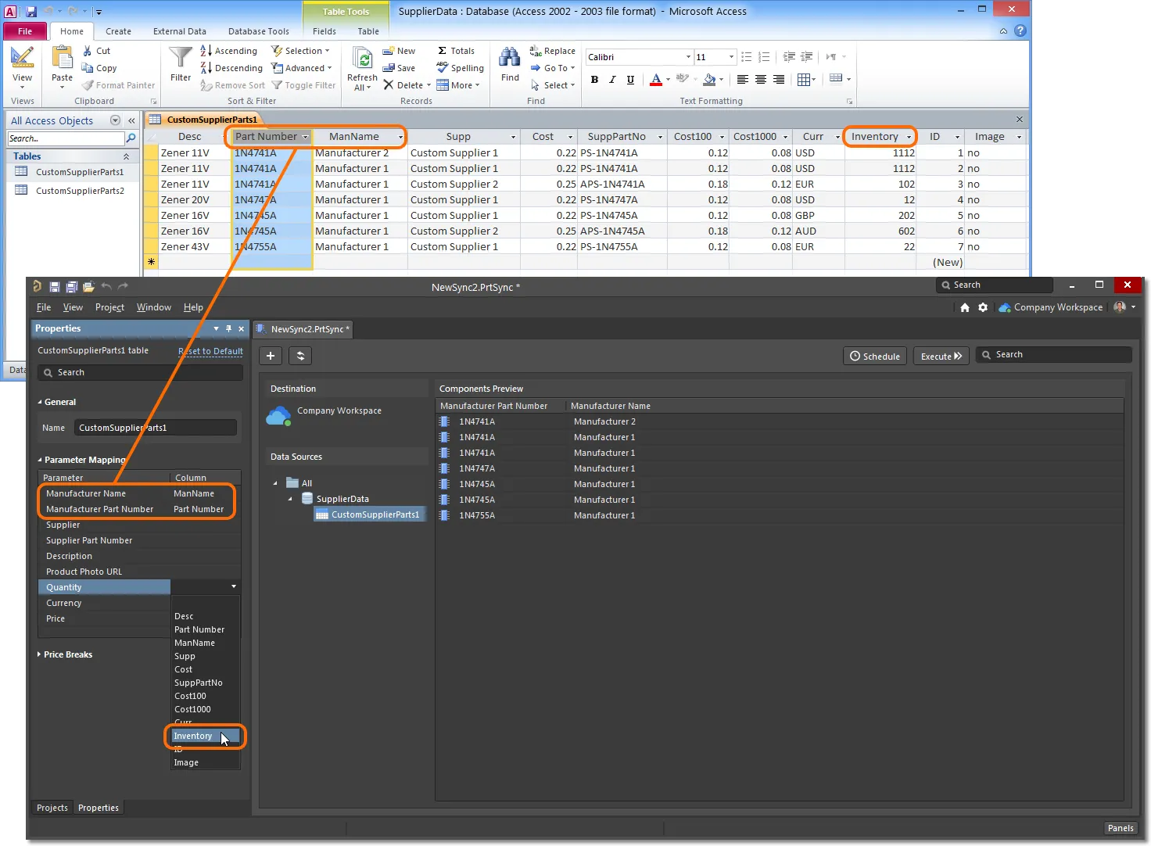
Task: Click the user avatar in dark application header
Action: (1120, 307)
